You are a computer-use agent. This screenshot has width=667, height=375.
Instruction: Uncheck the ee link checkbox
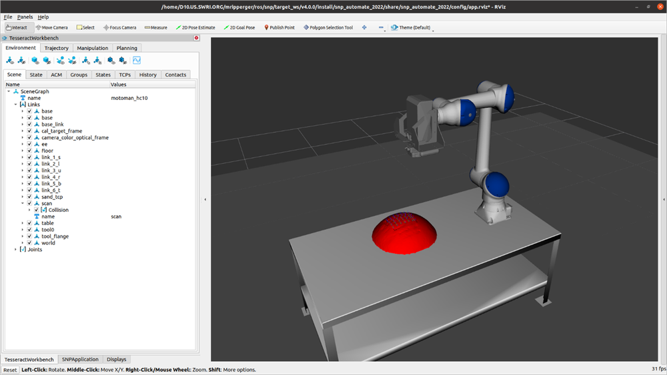[29, 144]
